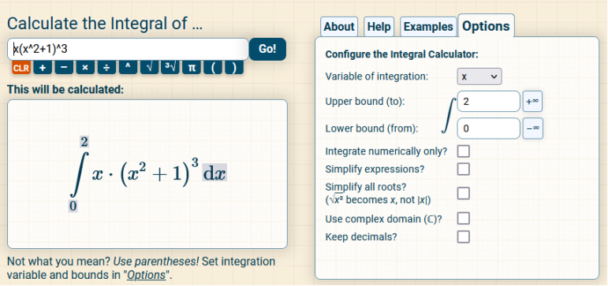The width and height of the screenshot is (608, 286).
Task: Click the Upper bound input field
Action: pyautogui.click(x=489, y=101)
